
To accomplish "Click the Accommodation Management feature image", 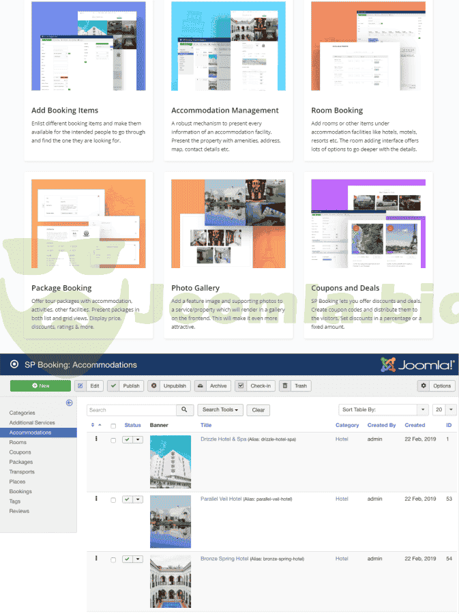I will coord(228,46).
